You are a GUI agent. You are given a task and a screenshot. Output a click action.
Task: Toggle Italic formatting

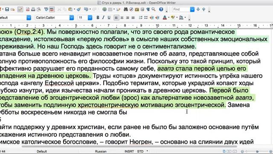(103, 18)
